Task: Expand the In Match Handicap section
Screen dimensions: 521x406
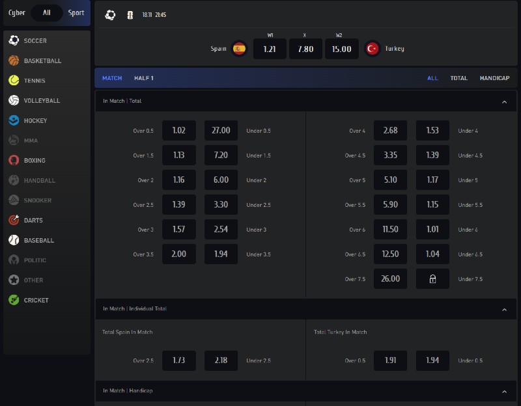Action: [503, 391]
